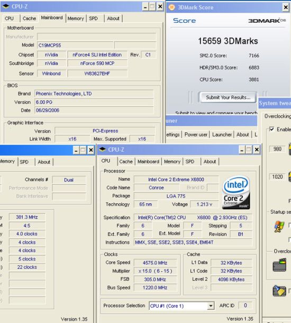Screen dimensions: 291x323
Task: Click the W83627EHF sensor value
Action: tap(97, 74)
